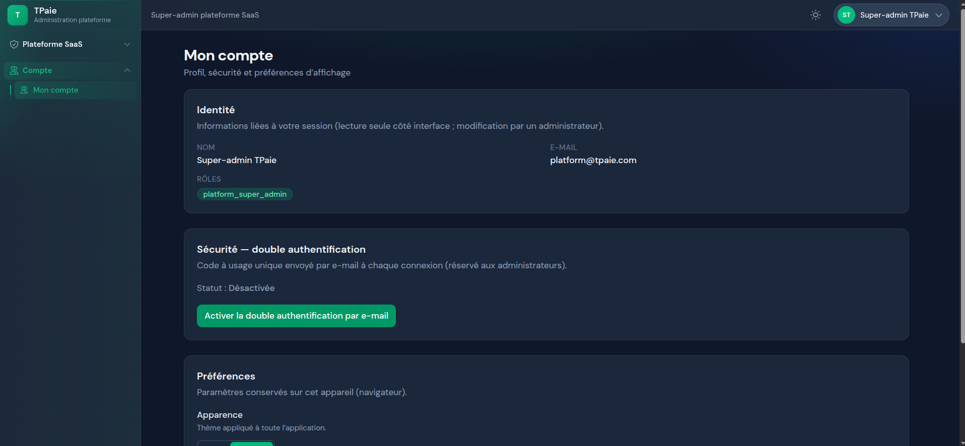Image resolution: width=965 pixels, height=446 pixels.
Task: Open the Super-admin TPaie user dropdown arrow
Action: (x=939, y=15)
